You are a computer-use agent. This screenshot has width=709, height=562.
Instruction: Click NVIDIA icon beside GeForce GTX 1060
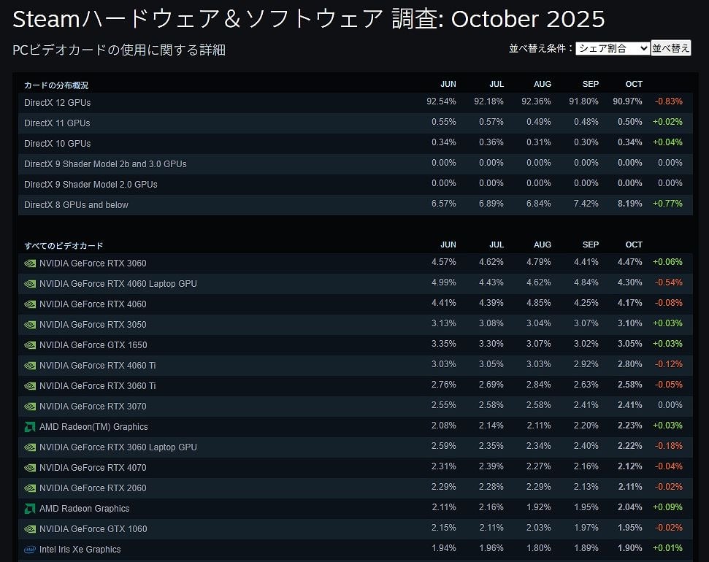(30, 529)
